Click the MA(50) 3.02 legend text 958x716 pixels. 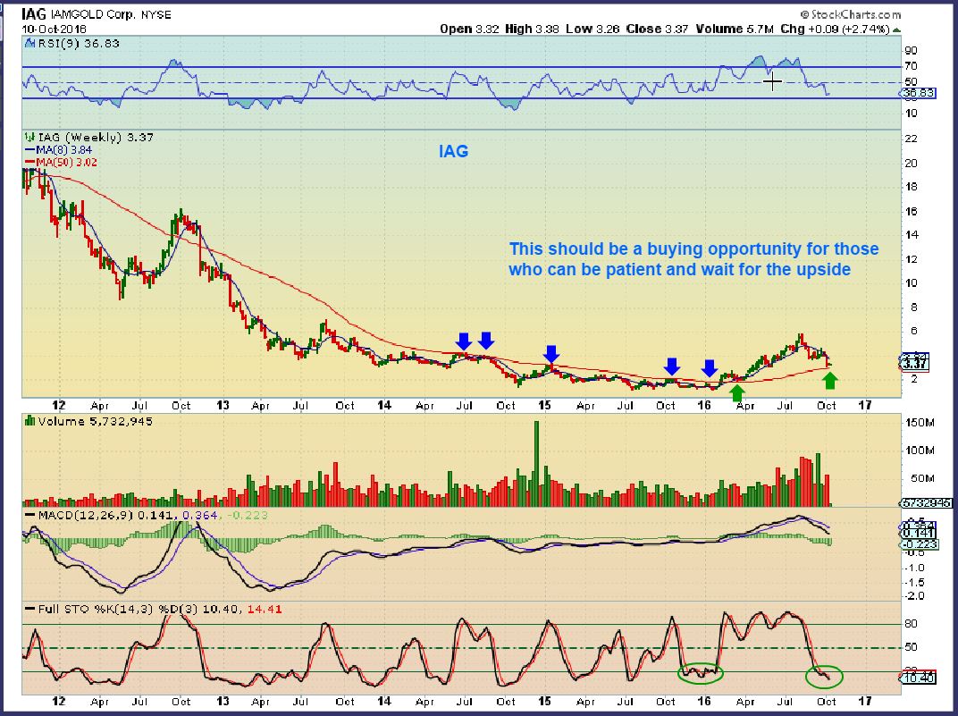click(x=67, y=163)
